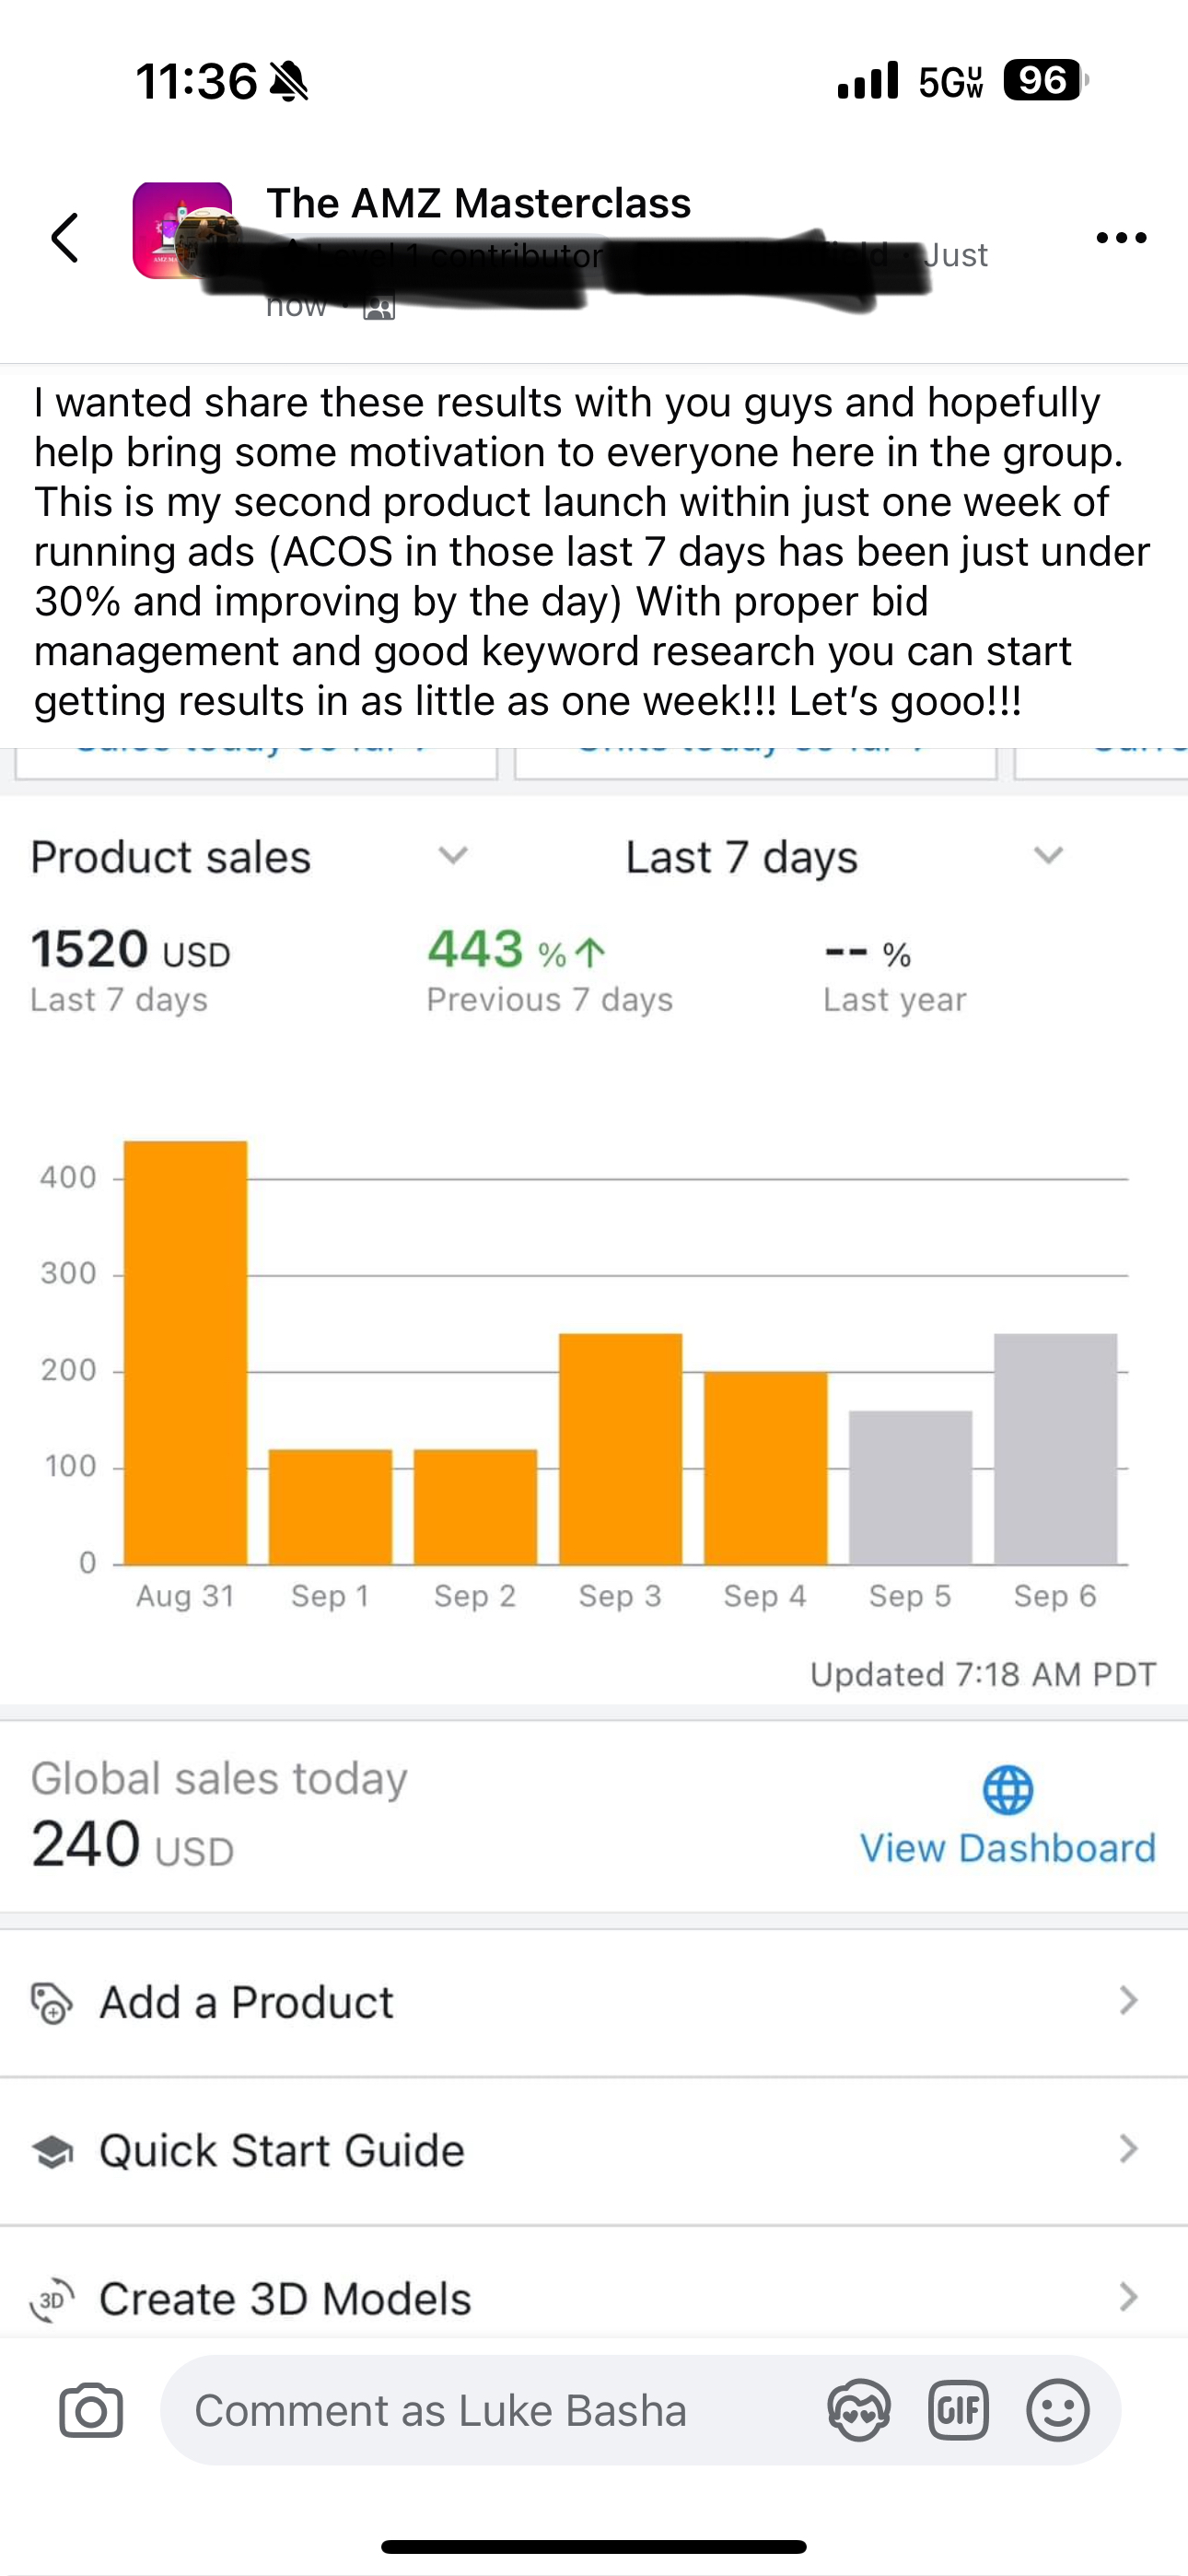Expand the Product sales dropdown

click(x=250, y=857)
